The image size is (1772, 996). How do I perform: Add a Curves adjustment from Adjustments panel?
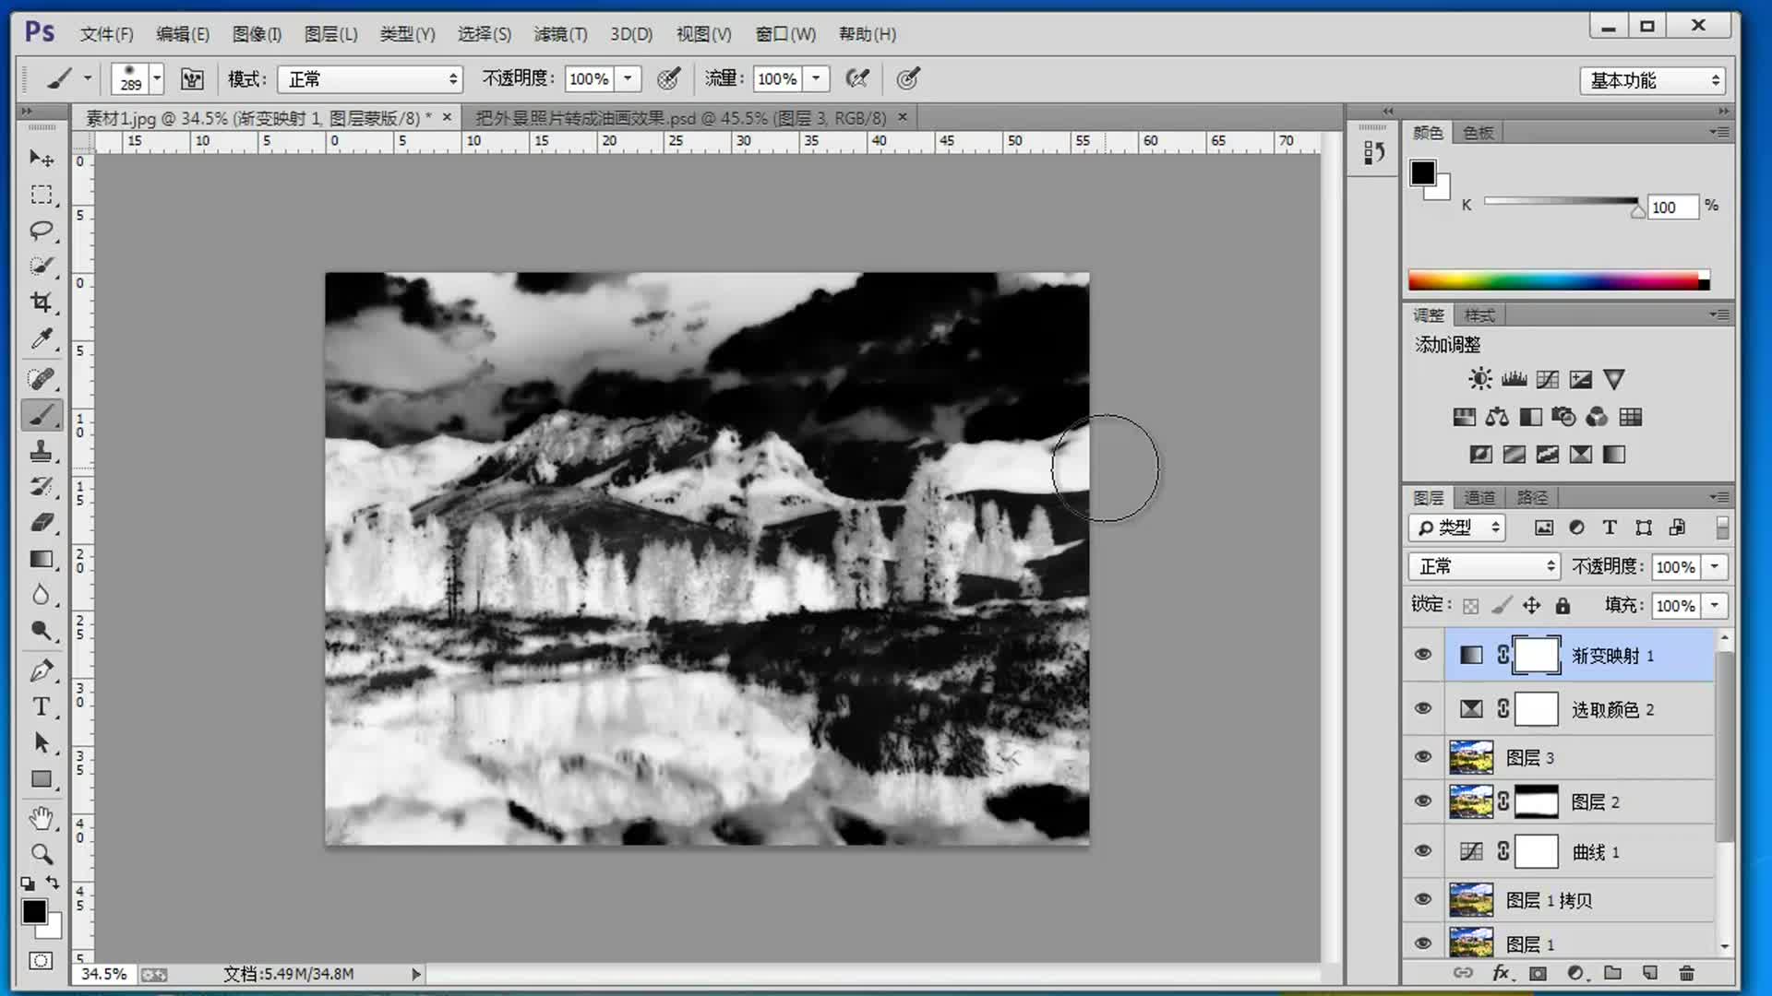[1548, 379]
